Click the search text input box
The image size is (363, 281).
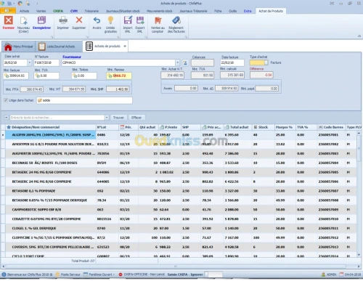(57, 118)
